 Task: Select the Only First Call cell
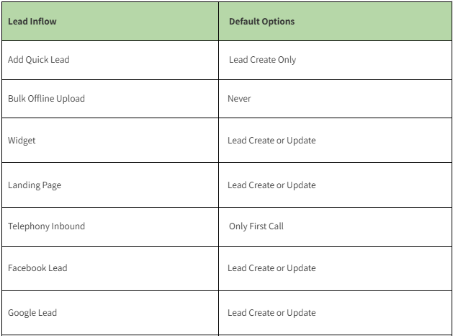(x=256, y=226)
